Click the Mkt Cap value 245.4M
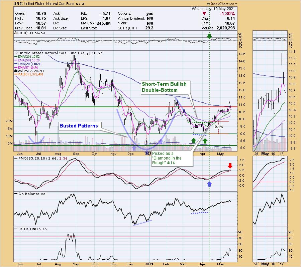Image resolution: width=301 pixels, height=267 pixels. (103, 23)
